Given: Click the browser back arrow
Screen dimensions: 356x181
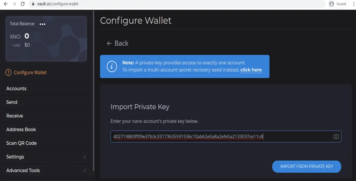Looking at the screenshot, I should pos(6,4).
